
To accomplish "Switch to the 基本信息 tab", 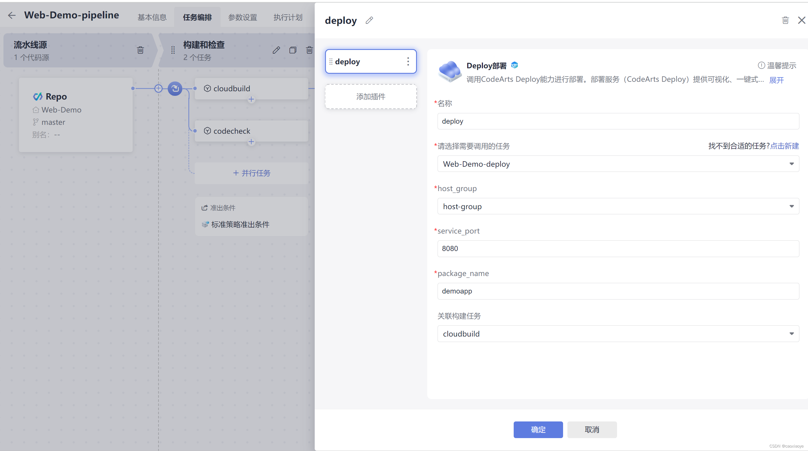I will (152, 17).
